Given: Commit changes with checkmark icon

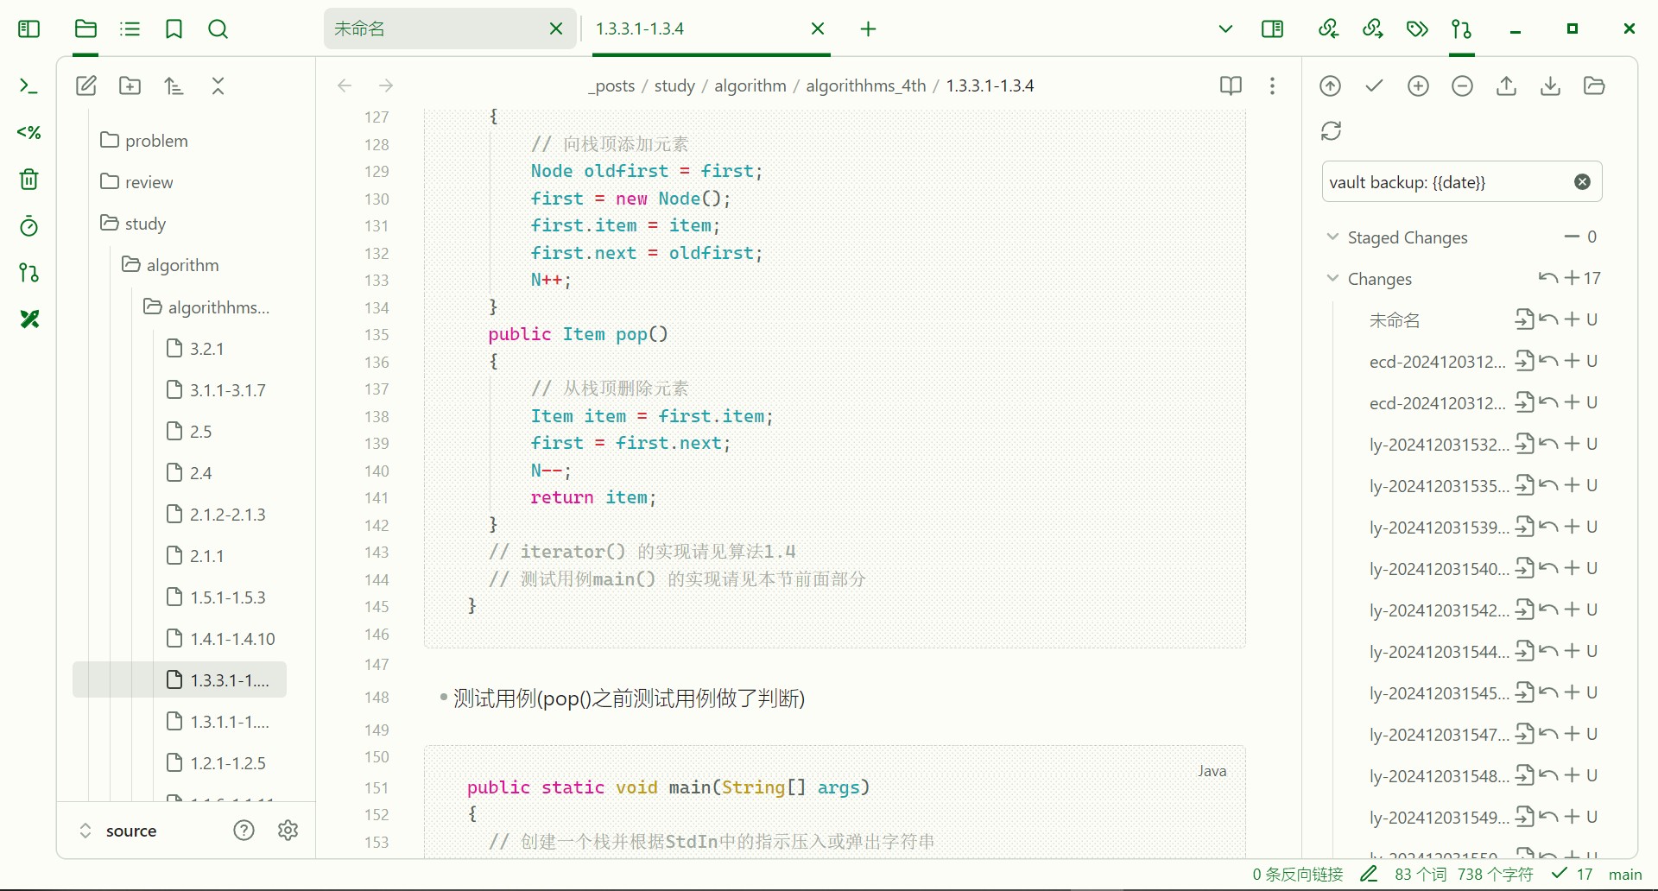Looking at the screenshot, I should [x=1375, y=85].
